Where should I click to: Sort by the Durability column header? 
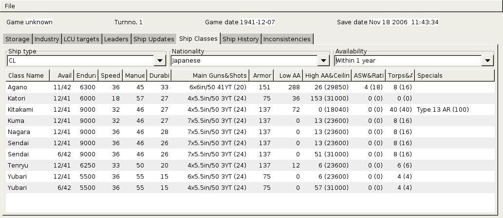click(159, 75)
